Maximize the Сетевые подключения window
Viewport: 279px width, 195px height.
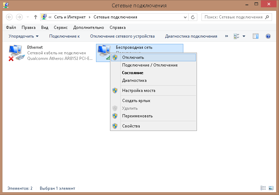click(256, 4)
